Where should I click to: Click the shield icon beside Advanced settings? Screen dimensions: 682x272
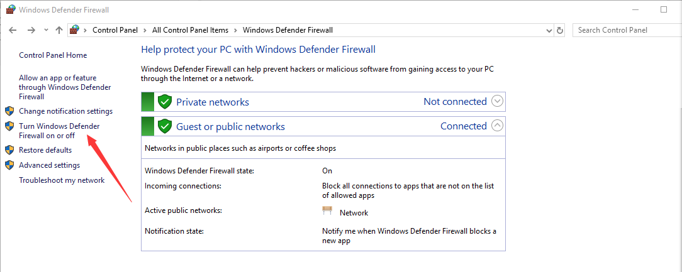(x=9, y=165)
